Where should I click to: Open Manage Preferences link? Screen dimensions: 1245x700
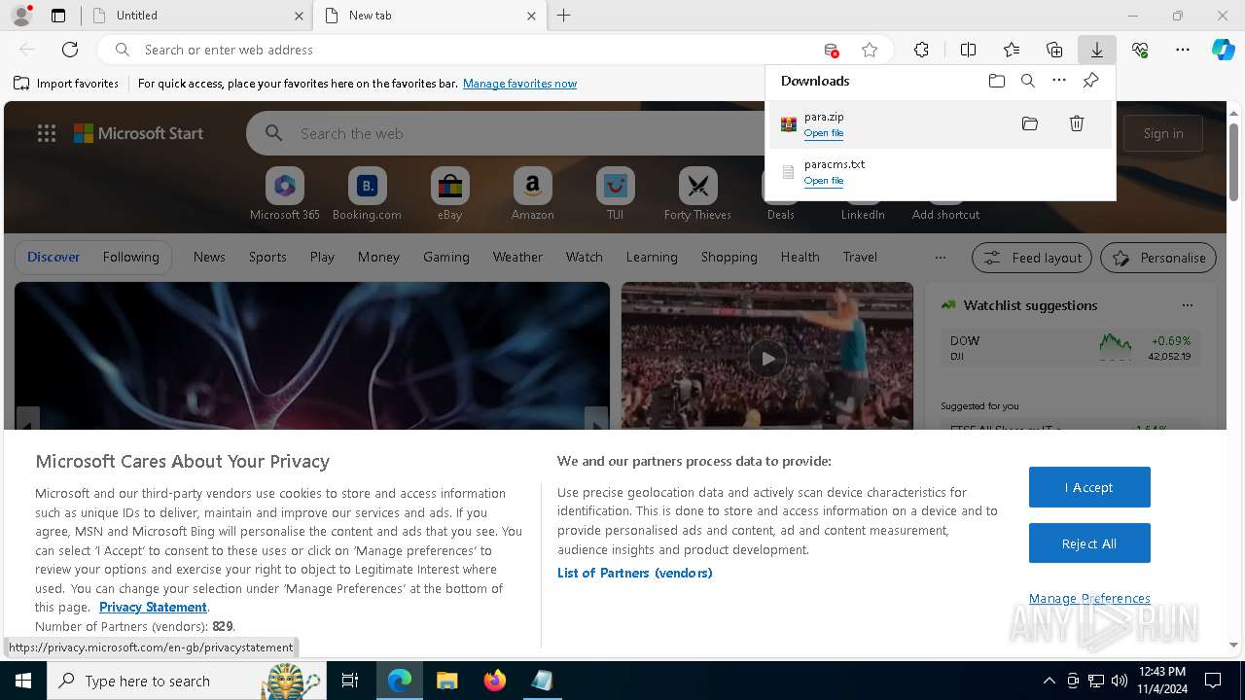pos(1089,598)
